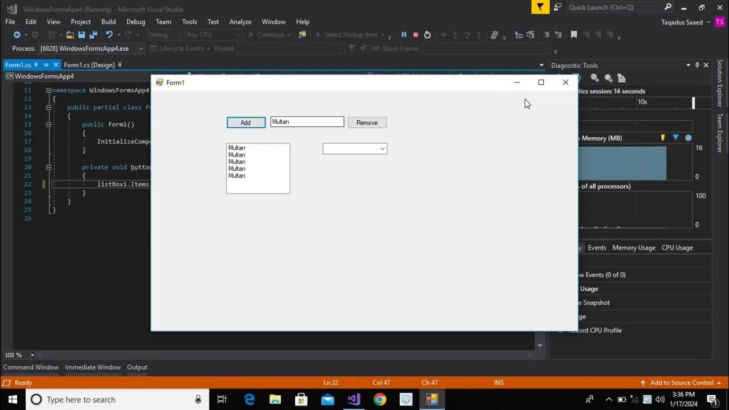Open the Debug menu
This screenshot has height=410, width=729.
pyautogui.click(x=136, y=22)
